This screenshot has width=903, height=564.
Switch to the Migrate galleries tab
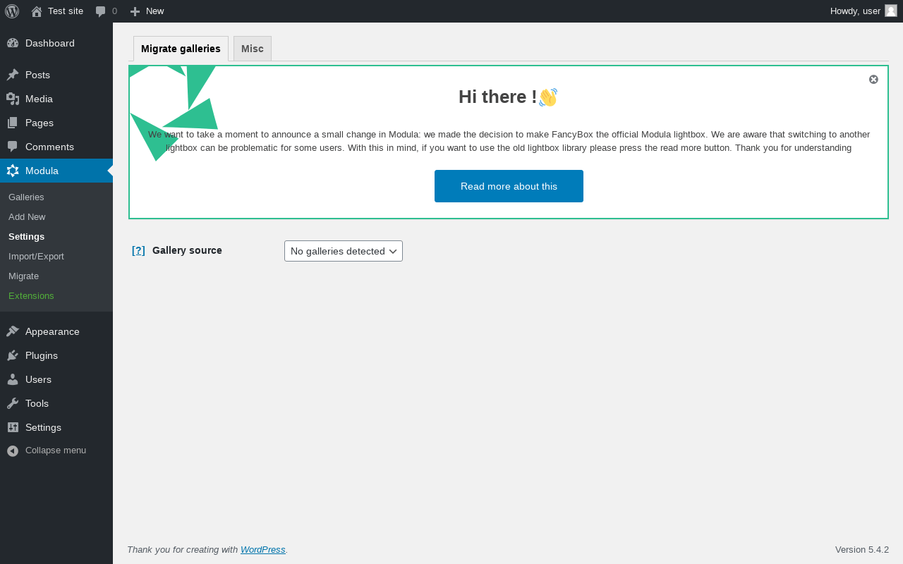pos(181,49)
